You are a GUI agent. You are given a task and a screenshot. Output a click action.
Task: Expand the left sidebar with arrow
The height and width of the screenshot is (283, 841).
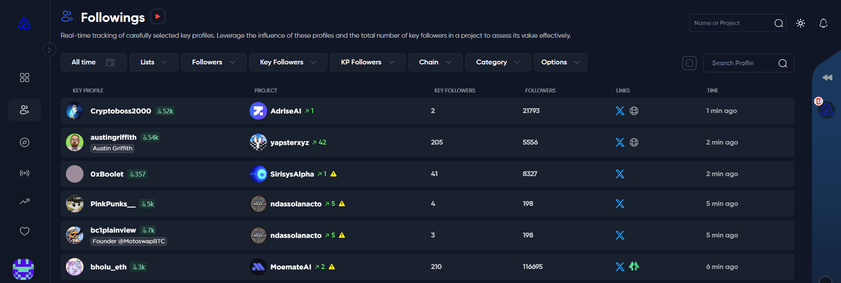tap(49, 50)
